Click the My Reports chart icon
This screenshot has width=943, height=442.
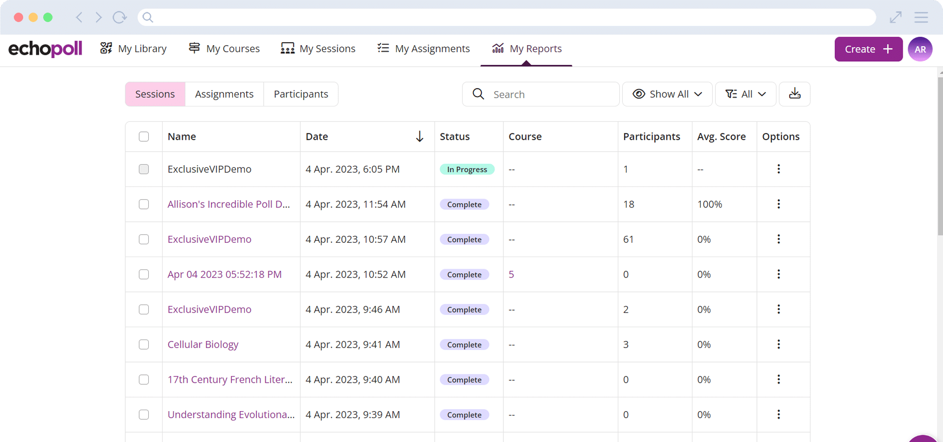pos(498,48)
